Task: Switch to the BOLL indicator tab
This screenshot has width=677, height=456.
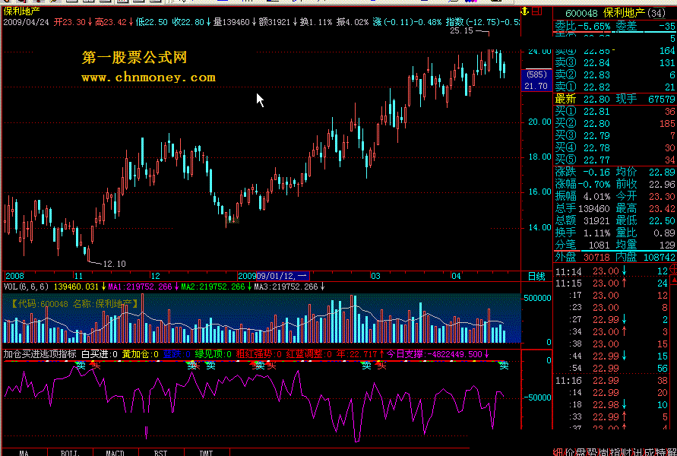Action: coord(70,453)
